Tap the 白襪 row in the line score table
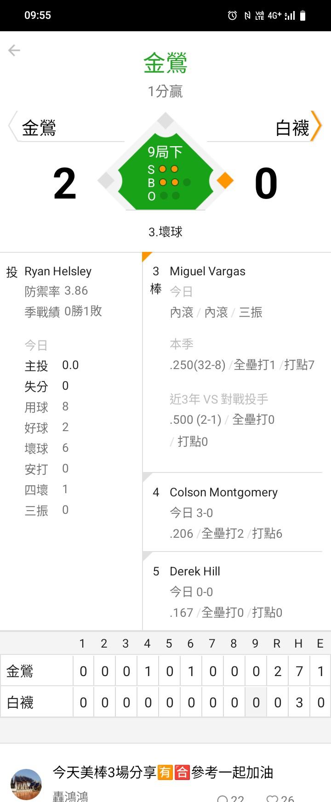Image resolution: width=331 pixels, height=802 pixels. (20, 702)
